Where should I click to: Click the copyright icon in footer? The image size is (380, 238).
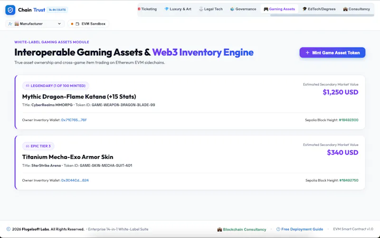coord(9,229)
